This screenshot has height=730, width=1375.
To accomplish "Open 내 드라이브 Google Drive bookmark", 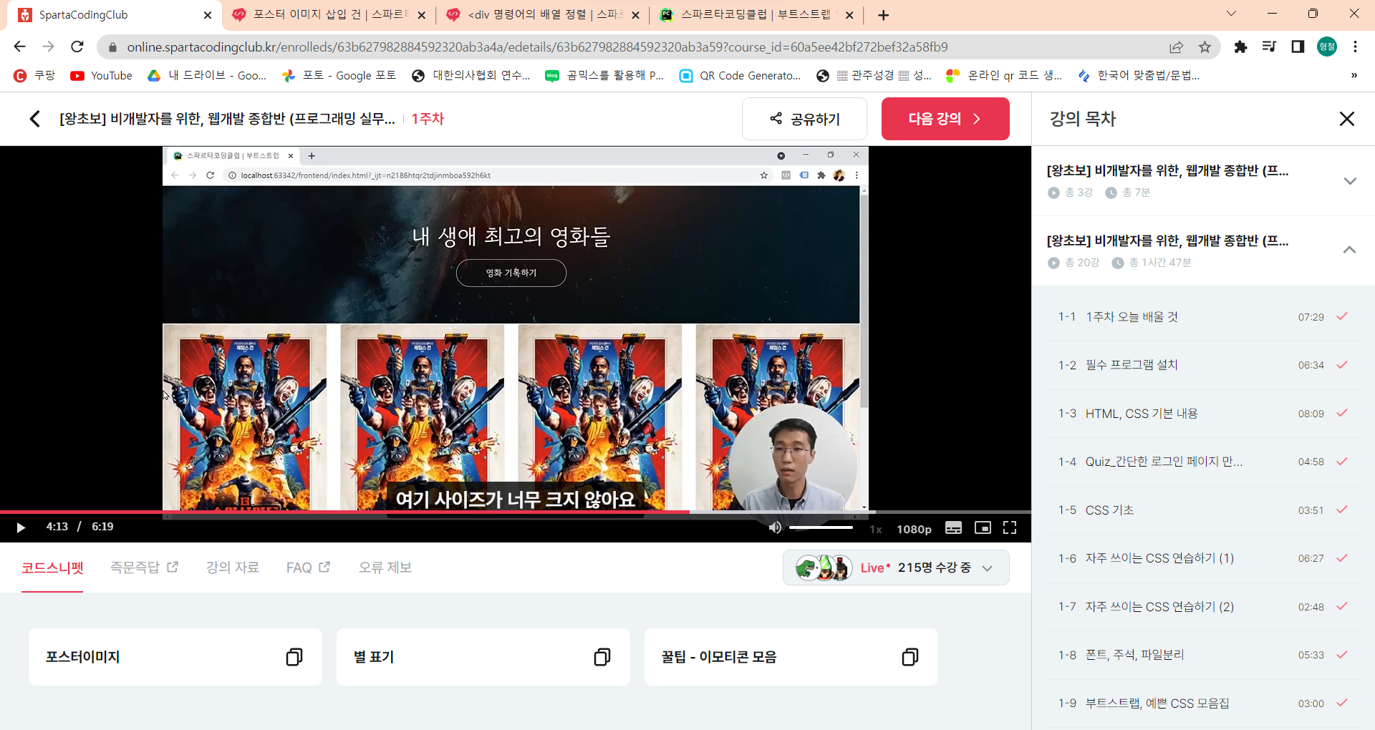I will point(207,76).
